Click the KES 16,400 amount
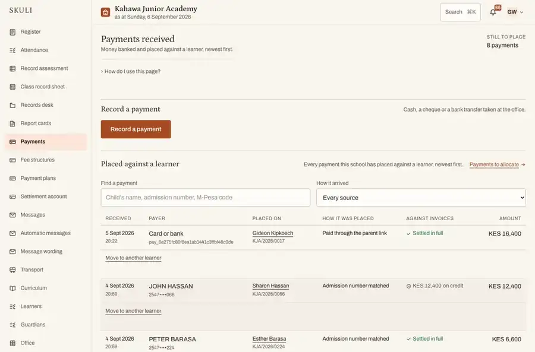535x352 pixels. [x=505, y=234]
